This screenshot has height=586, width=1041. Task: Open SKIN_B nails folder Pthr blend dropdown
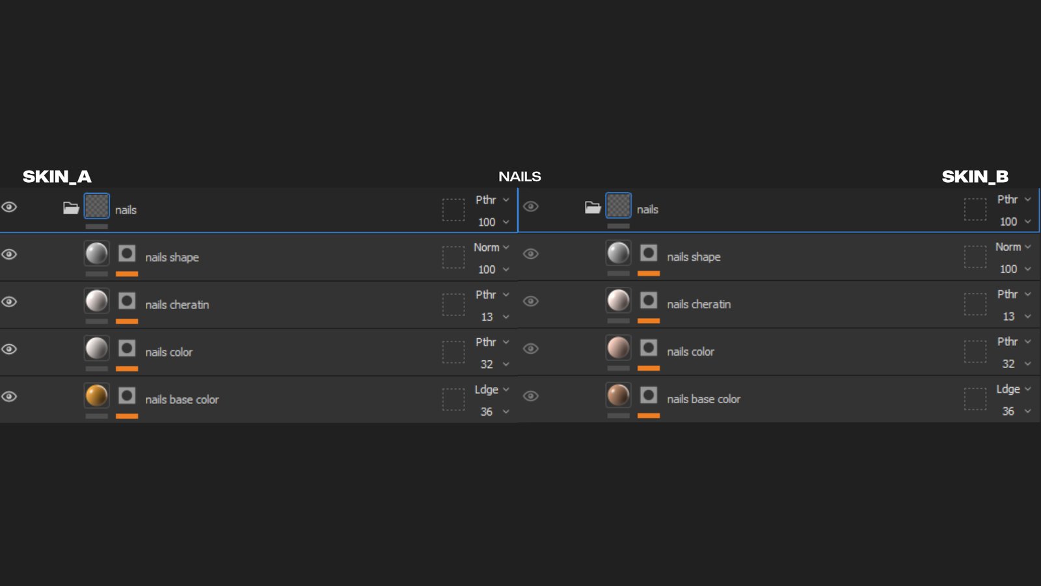tap(1014, 200)
